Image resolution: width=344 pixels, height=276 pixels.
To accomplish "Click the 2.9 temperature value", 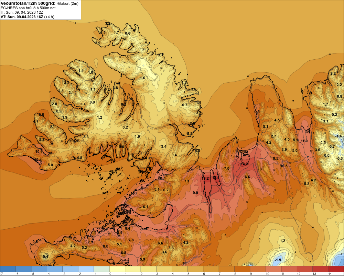I will coord(98,43).
